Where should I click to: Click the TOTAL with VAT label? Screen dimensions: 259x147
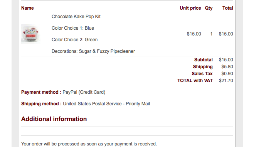coord(195,81)
